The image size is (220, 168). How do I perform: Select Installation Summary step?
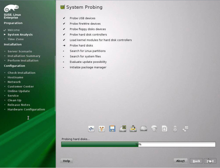(x=24, y=56)
